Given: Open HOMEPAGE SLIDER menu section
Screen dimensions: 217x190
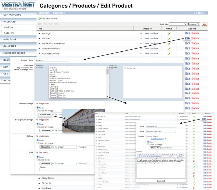Looking at the screenshot, I should [14, 53].
